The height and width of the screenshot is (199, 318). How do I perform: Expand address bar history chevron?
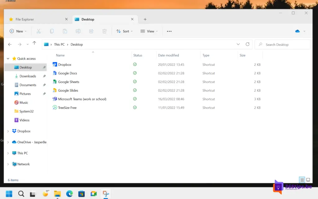(x=238, y=44)
